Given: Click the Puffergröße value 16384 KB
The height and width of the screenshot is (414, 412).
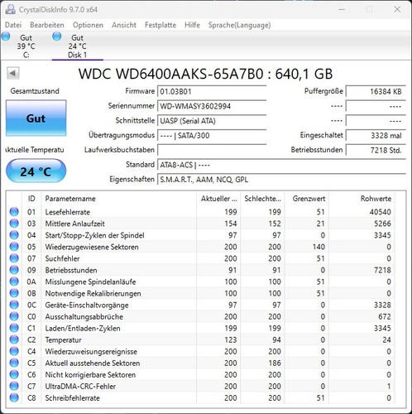Looking at the screenshot, I should [376, 91].
